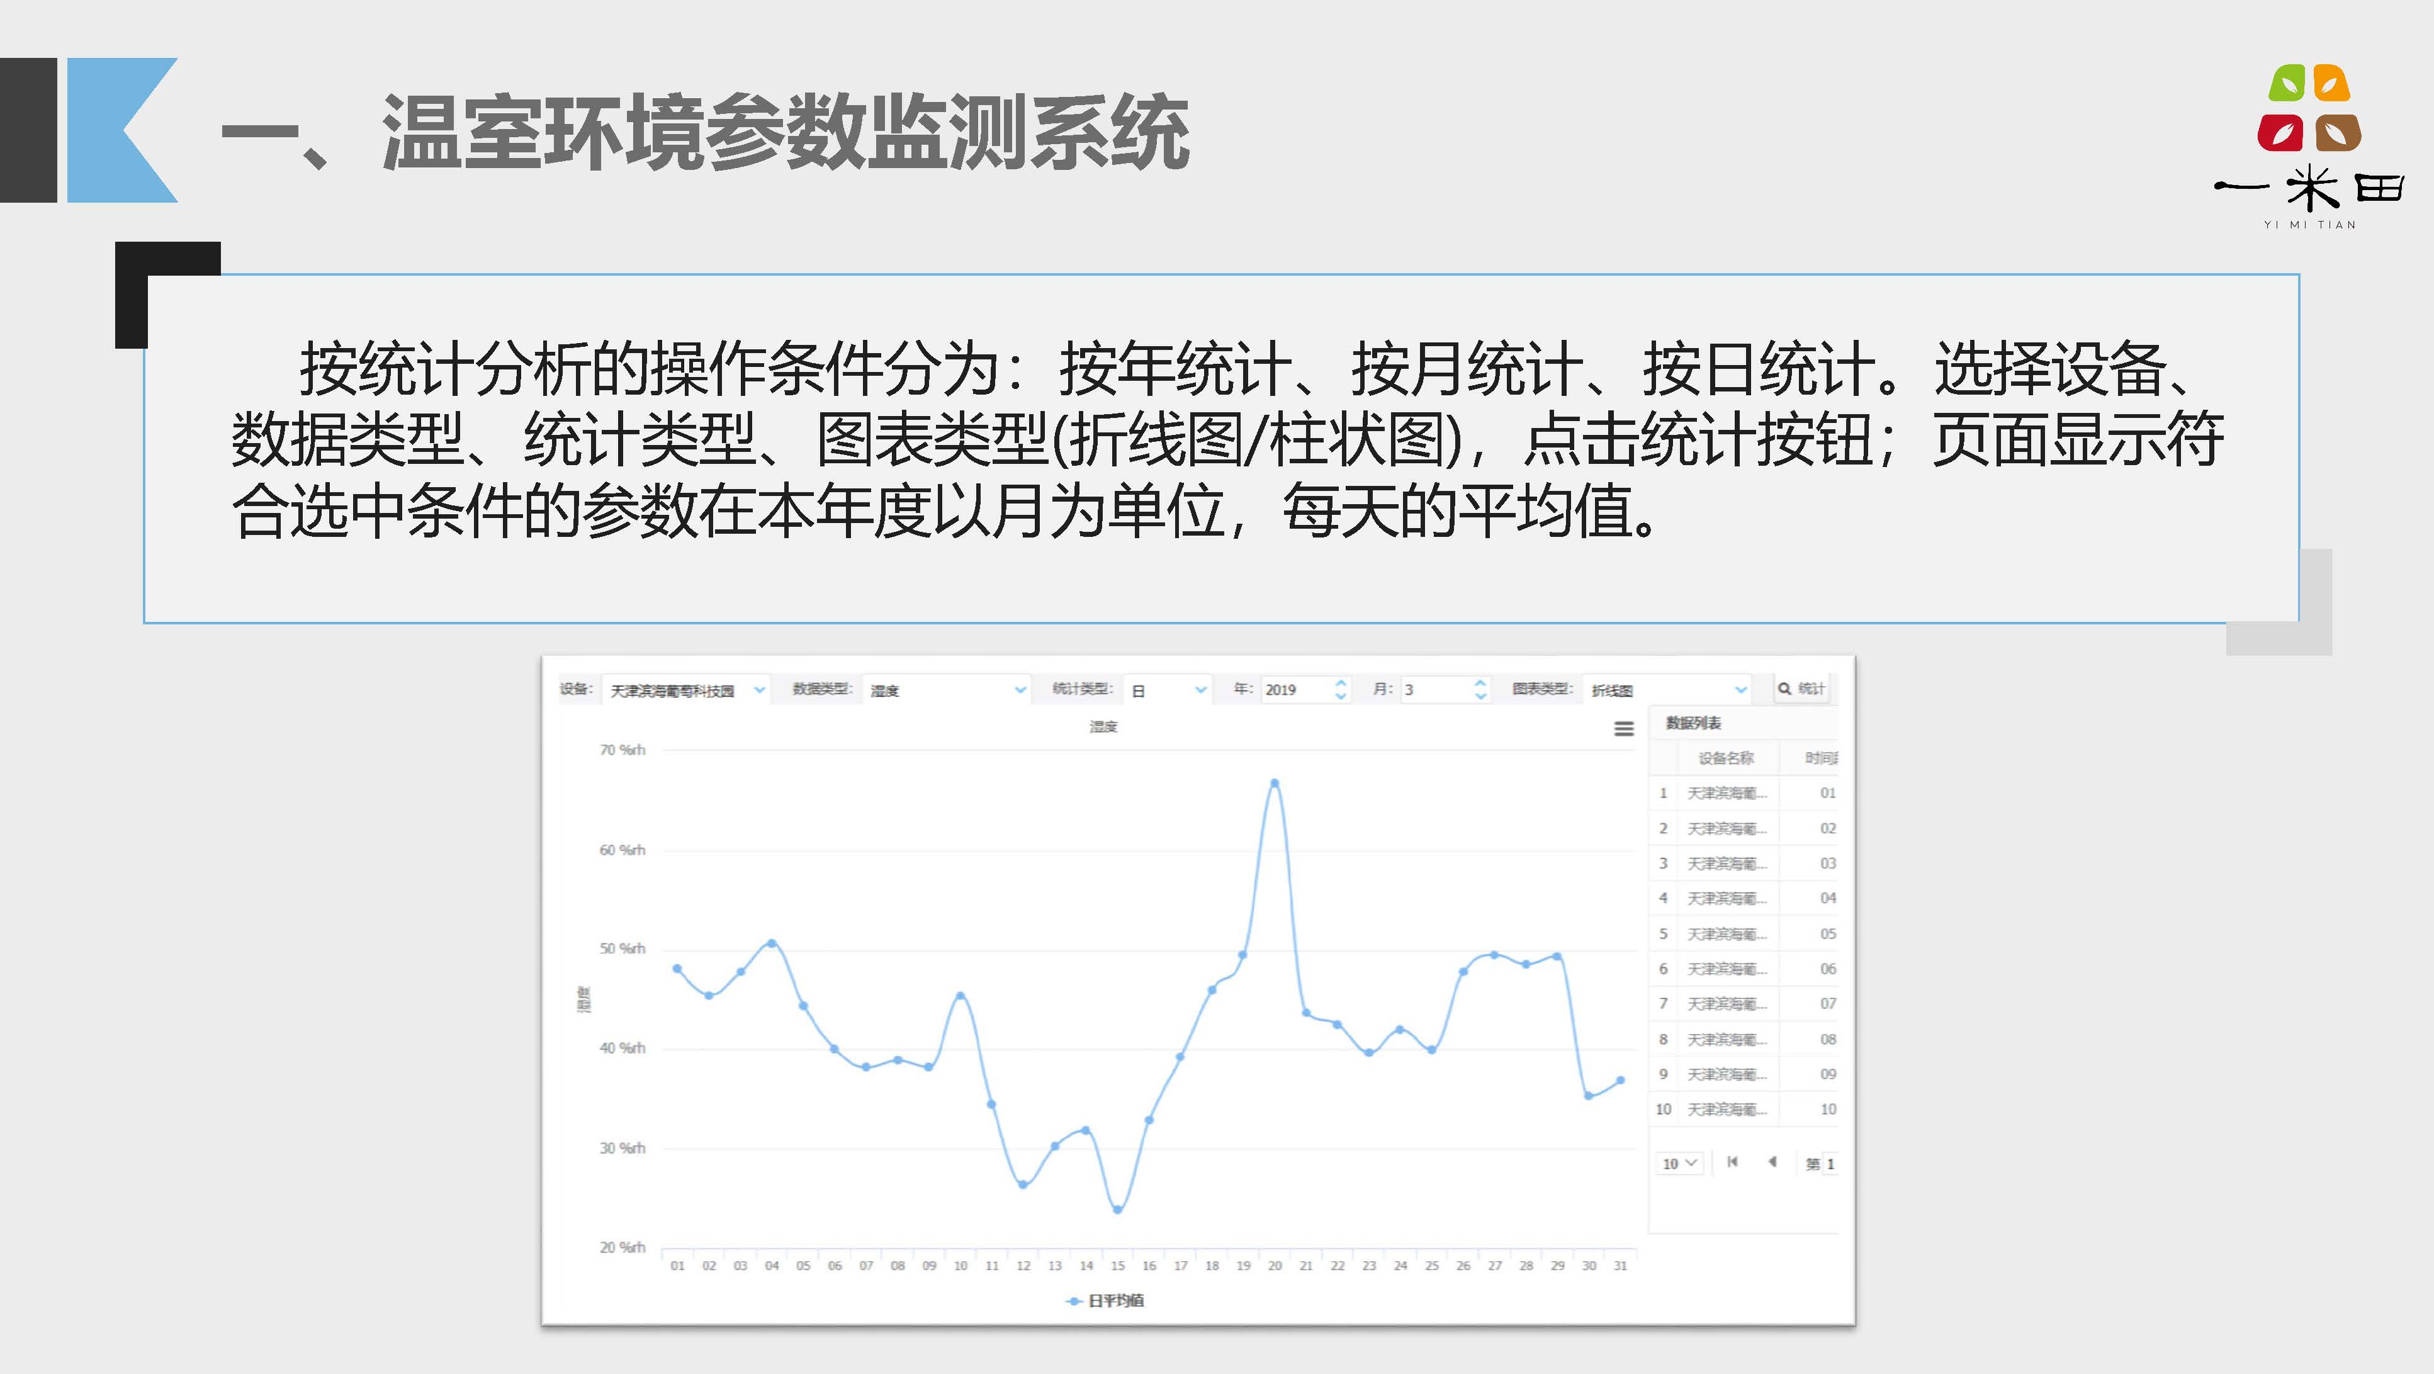Screen dimensions: 2434x1374
Task: Decrease the month value with down arrow
Action: pos(1480,697)
